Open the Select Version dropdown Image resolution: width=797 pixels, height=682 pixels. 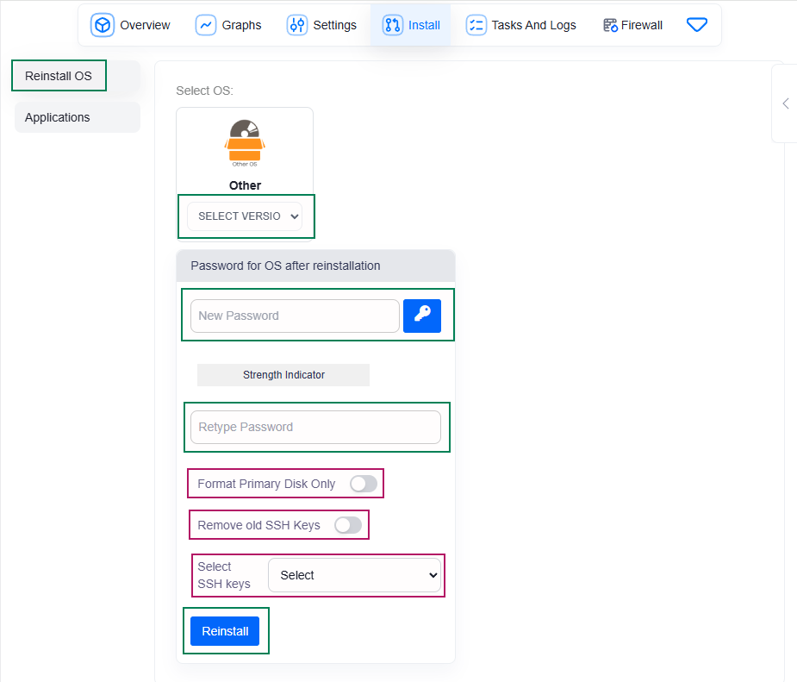(x=245, y=216)
